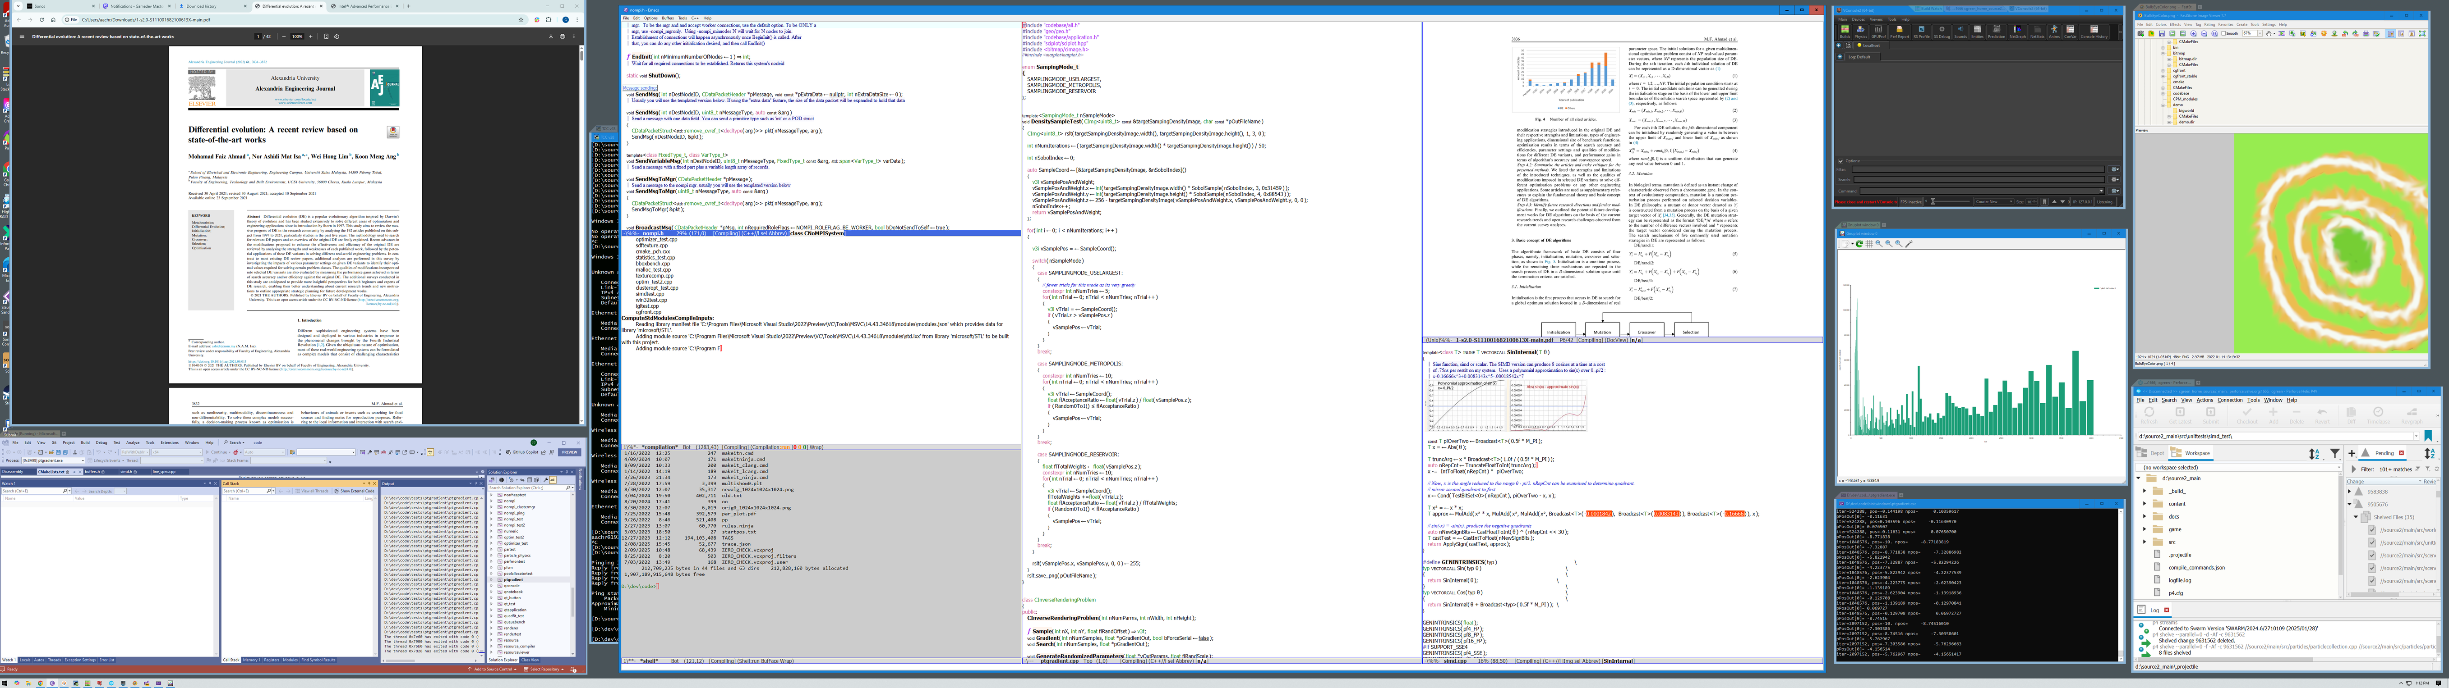
Task: Open Solution Explorer properties wrench icon
Action: tap(546, 480)
